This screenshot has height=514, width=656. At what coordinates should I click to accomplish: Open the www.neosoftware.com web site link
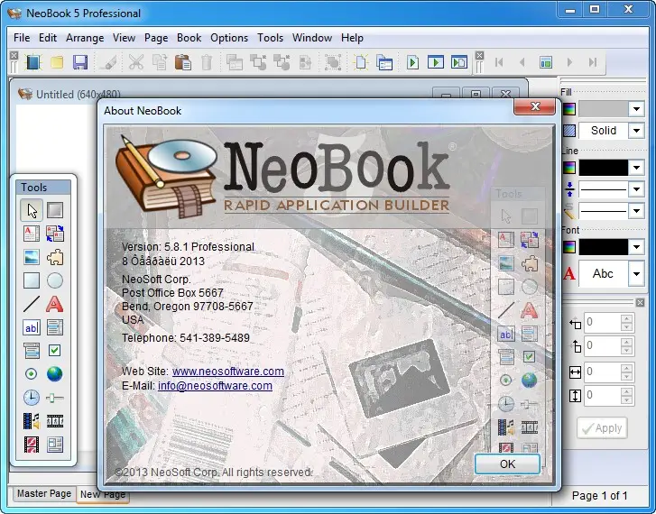(228, 372)
